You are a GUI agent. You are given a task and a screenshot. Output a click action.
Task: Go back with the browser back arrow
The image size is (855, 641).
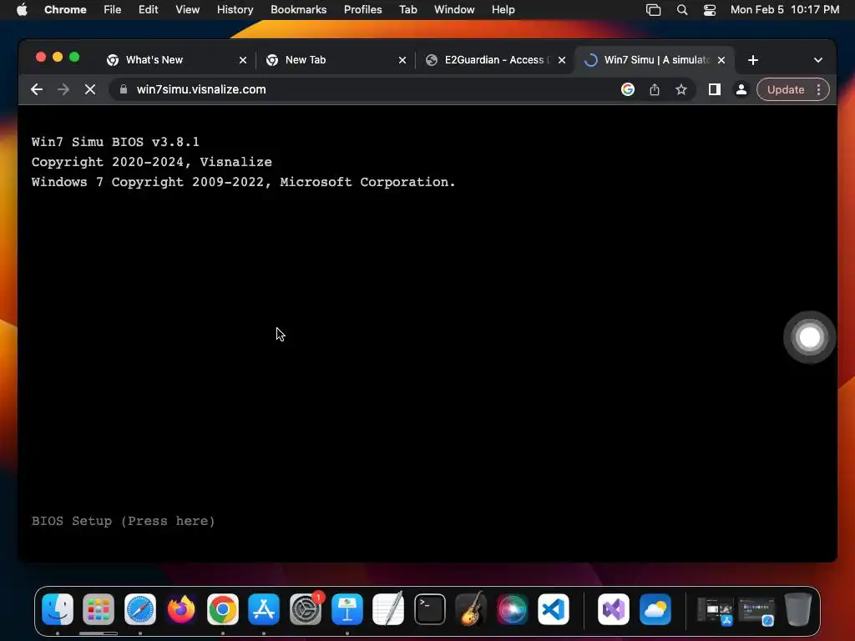point(37,89)
